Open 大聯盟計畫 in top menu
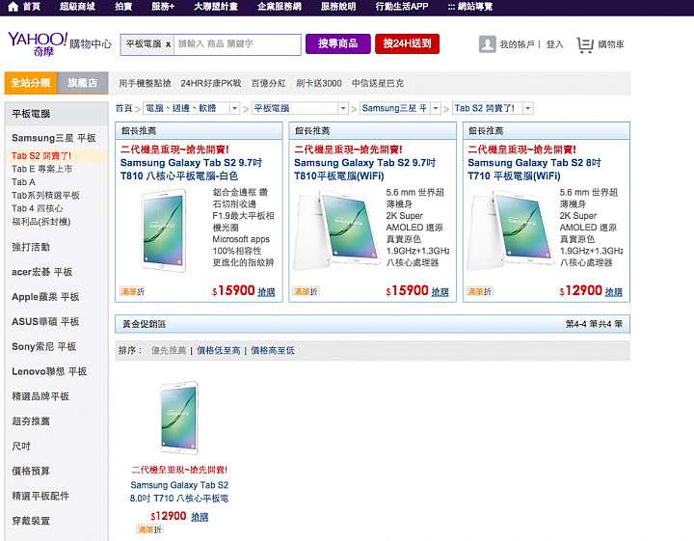 pyautogui.click(x=216, y=7)
